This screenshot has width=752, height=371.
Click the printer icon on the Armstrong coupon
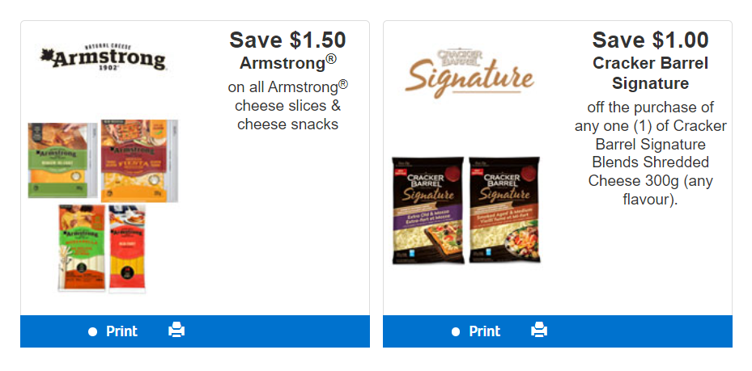point(176,330)
